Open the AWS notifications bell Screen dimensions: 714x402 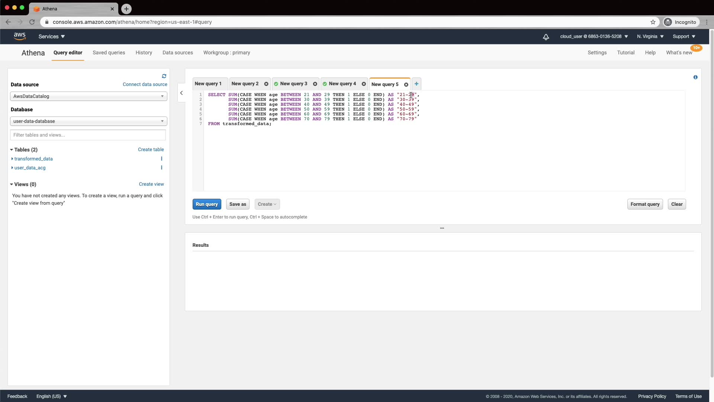[x=546, y=37]
